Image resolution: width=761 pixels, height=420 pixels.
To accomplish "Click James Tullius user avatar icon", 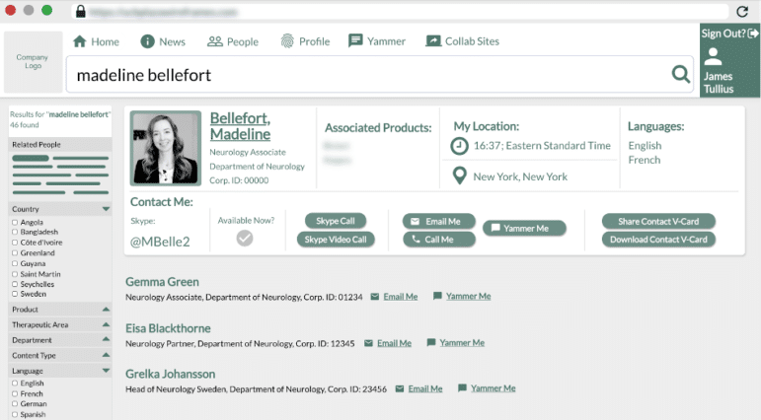I will (713, 57).
